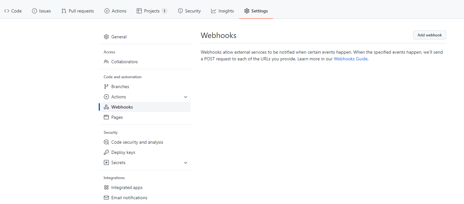Open General settings in sidebar

146,37
